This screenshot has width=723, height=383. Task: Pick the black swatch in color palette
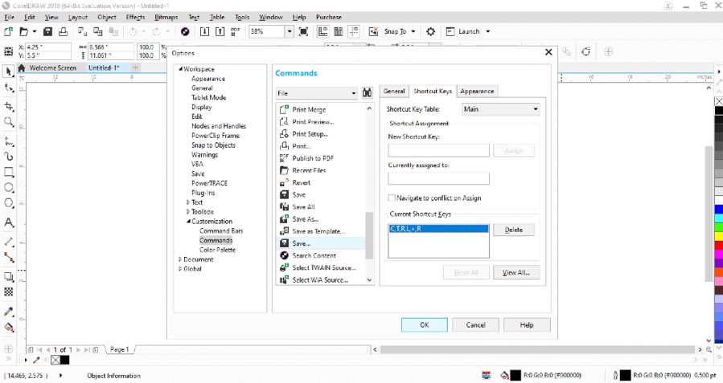[718, 111]
